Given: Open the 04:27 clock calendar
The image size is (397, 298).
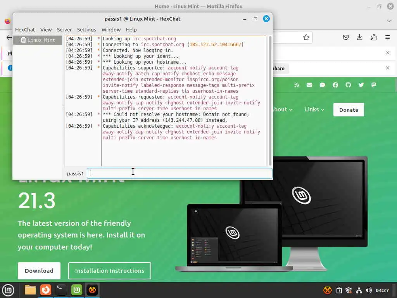Looking at the screenshot, I should point(382,290).
